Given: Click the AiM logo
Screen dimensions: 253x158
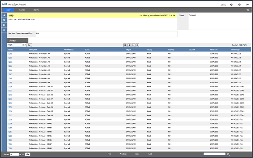Looking at the screenshot, I should coord(4,4).
